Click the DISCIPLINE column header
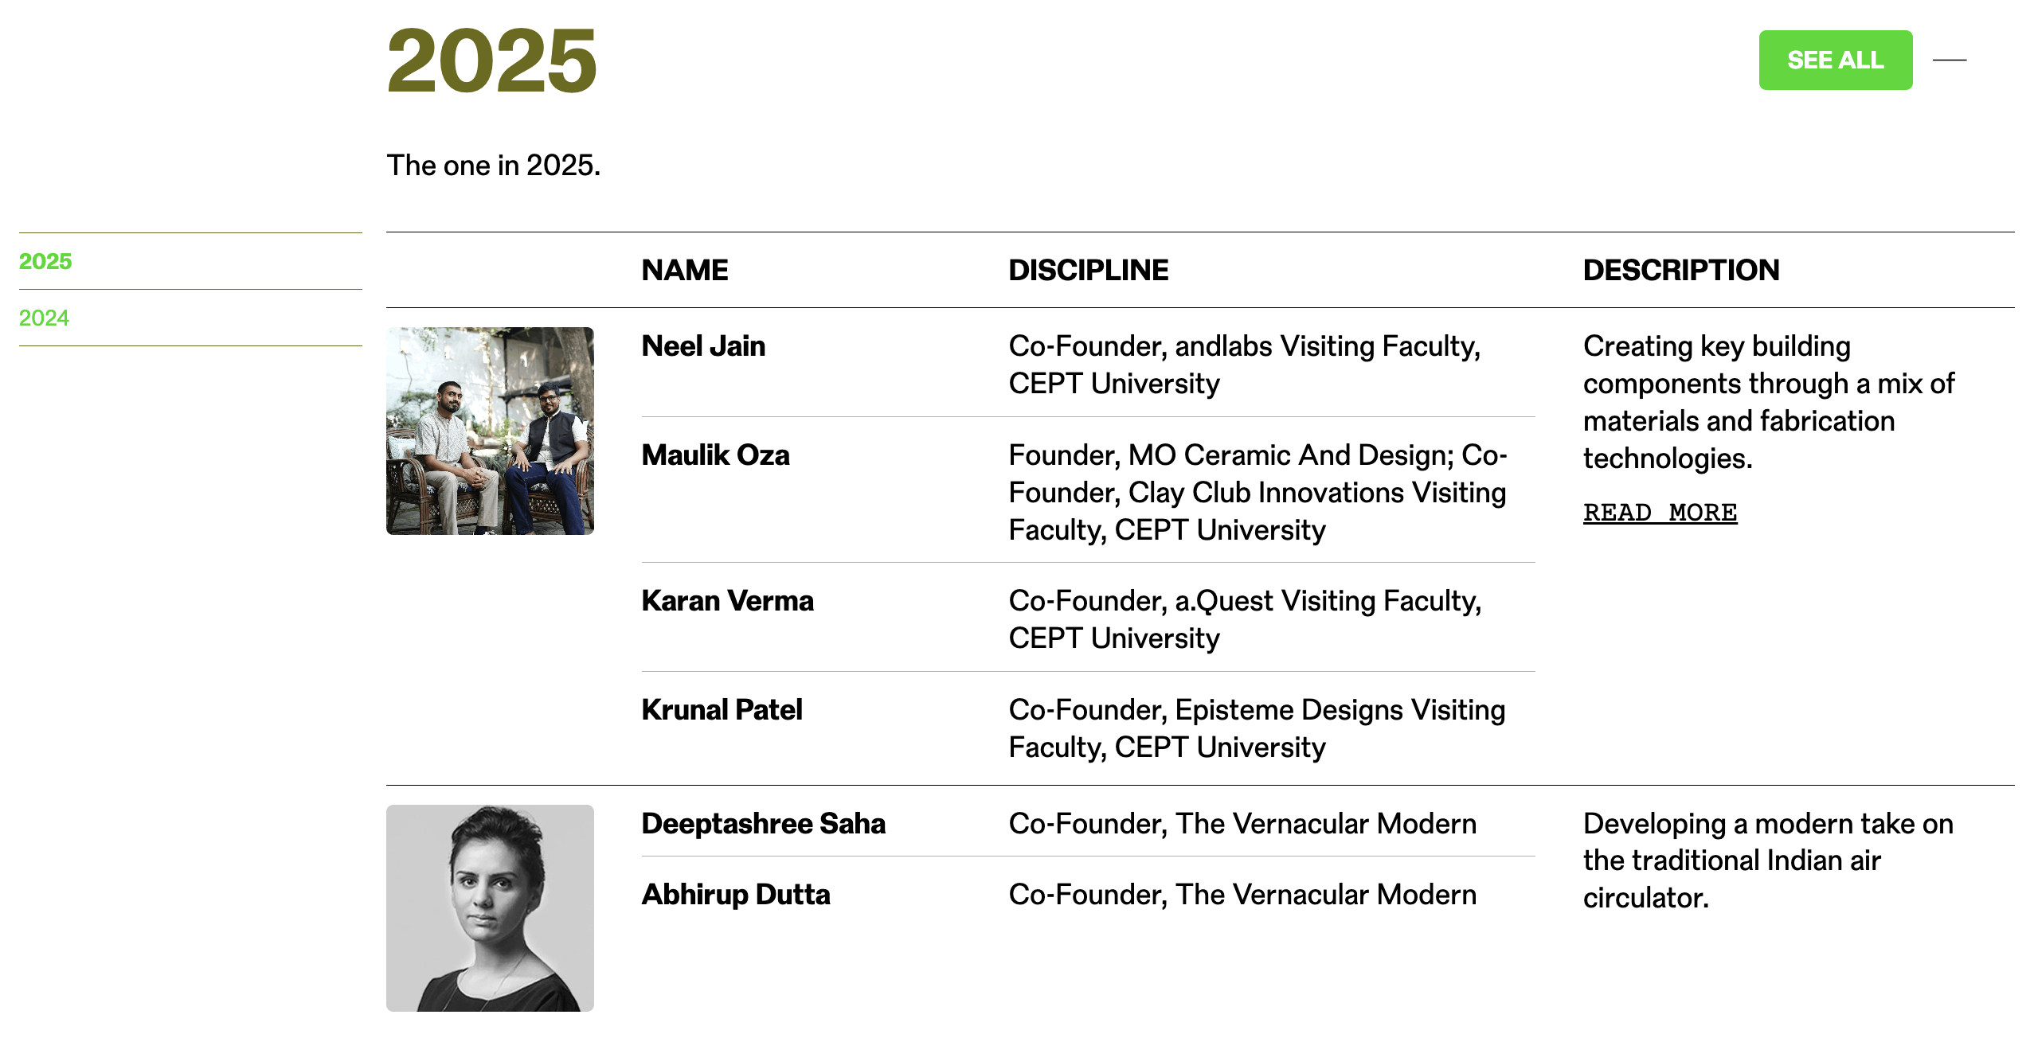This screenshot has height=1038, width=2034. (x=1088, y=270)
